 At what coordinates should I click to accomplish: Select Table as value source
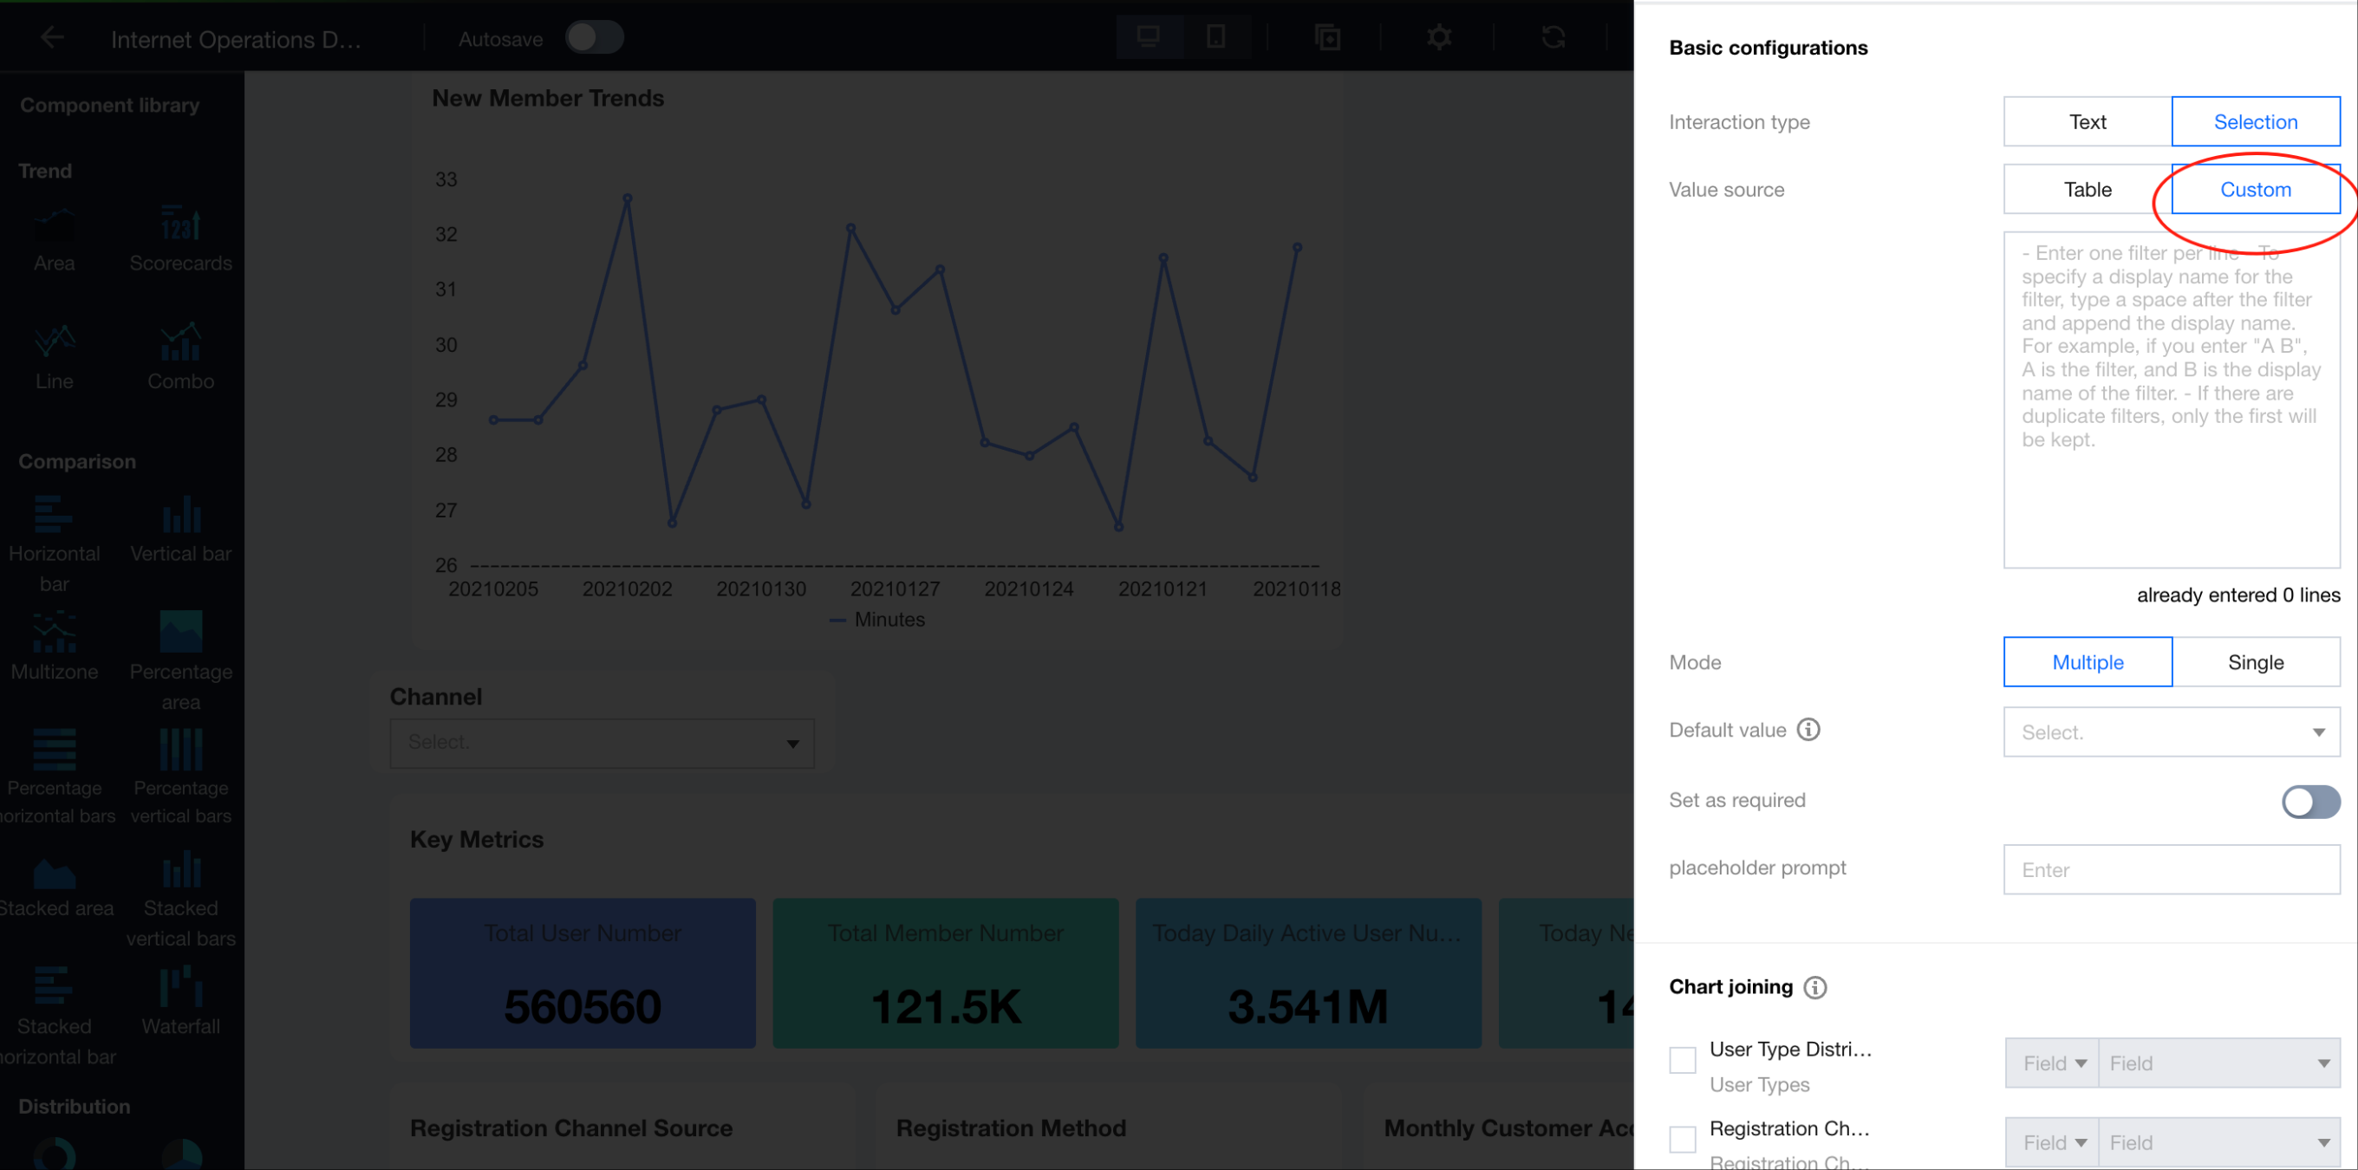click(x=2087, y=189)
